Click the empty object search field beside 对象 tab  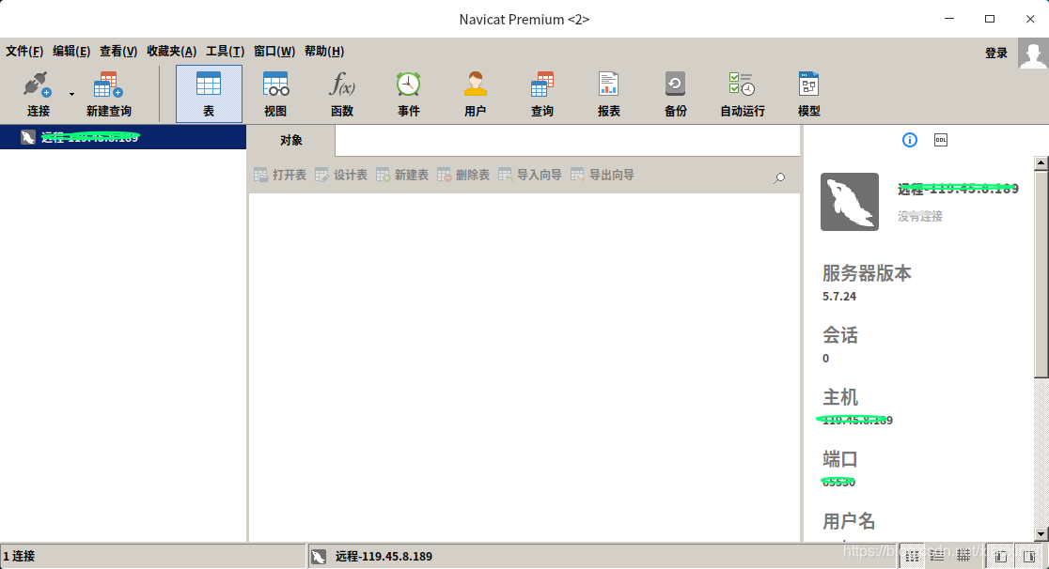[x=568, y=141]
